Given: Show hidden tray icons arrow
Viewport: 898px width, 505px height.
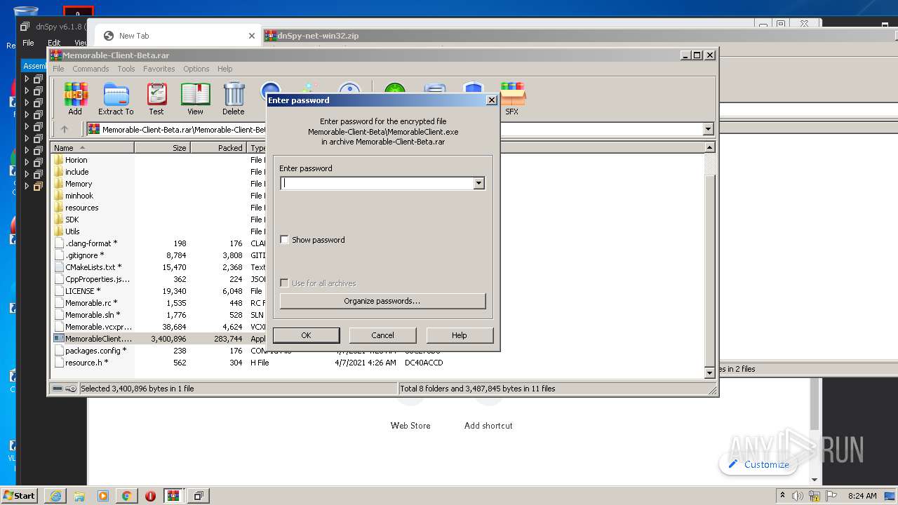Looking at the screenshot, I should (x=782, y=496).
